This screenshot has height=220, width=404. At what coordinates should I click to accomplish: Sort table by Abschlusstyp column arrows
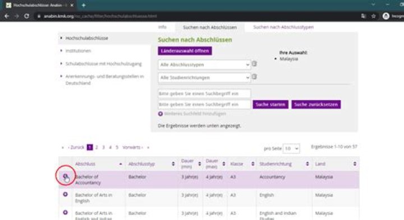tap(173, 163)
